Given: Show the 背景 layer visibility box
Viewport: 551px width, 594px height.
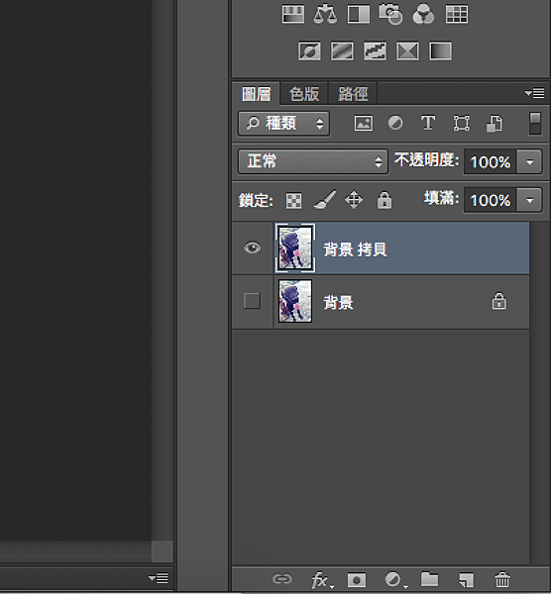Looking at the screenshot, I should point(252,301).
